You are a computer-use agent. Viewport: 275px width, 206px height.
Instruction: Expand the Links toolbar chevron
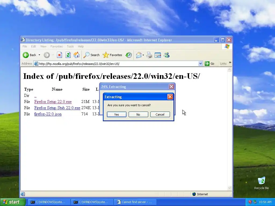point(230,62)
